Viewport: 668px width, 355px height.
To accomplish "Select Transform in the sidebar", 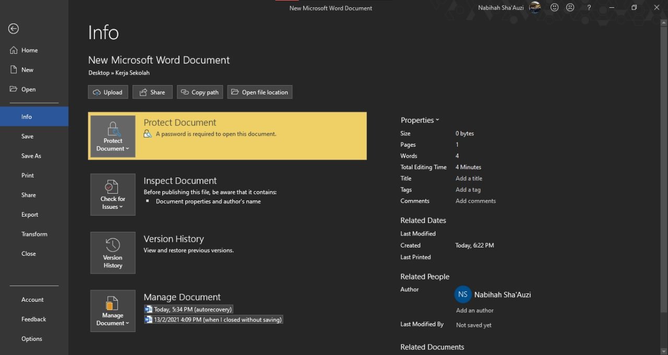I will (34, 234).
